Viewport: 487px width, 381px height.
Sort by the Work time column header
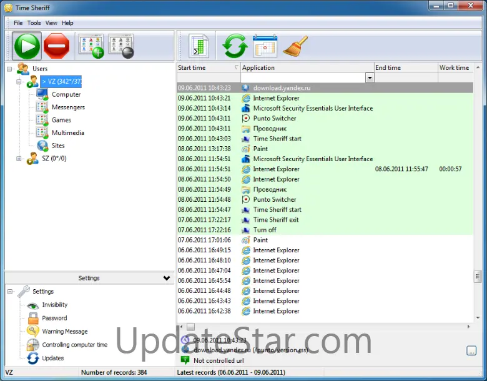[456, 67]
